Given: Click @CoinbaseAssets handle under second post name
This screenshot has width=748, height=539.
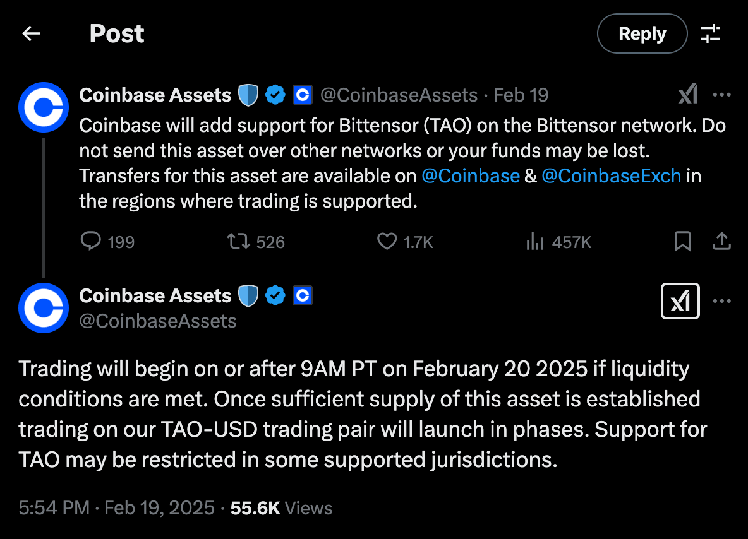Looking at the screenshot, I should click(x=158, y=321).
